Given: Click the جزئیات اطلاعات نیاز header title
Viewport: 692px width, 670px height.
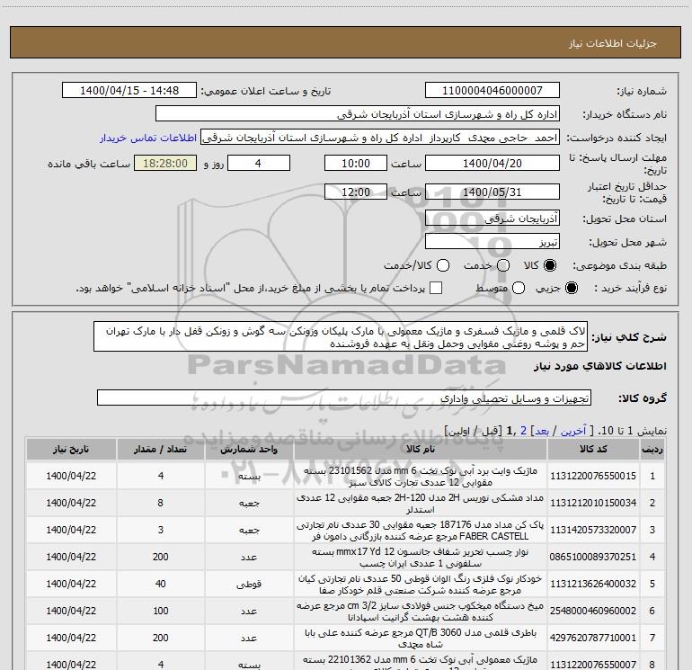Looking at the screenshot, I should coord(613,43).
